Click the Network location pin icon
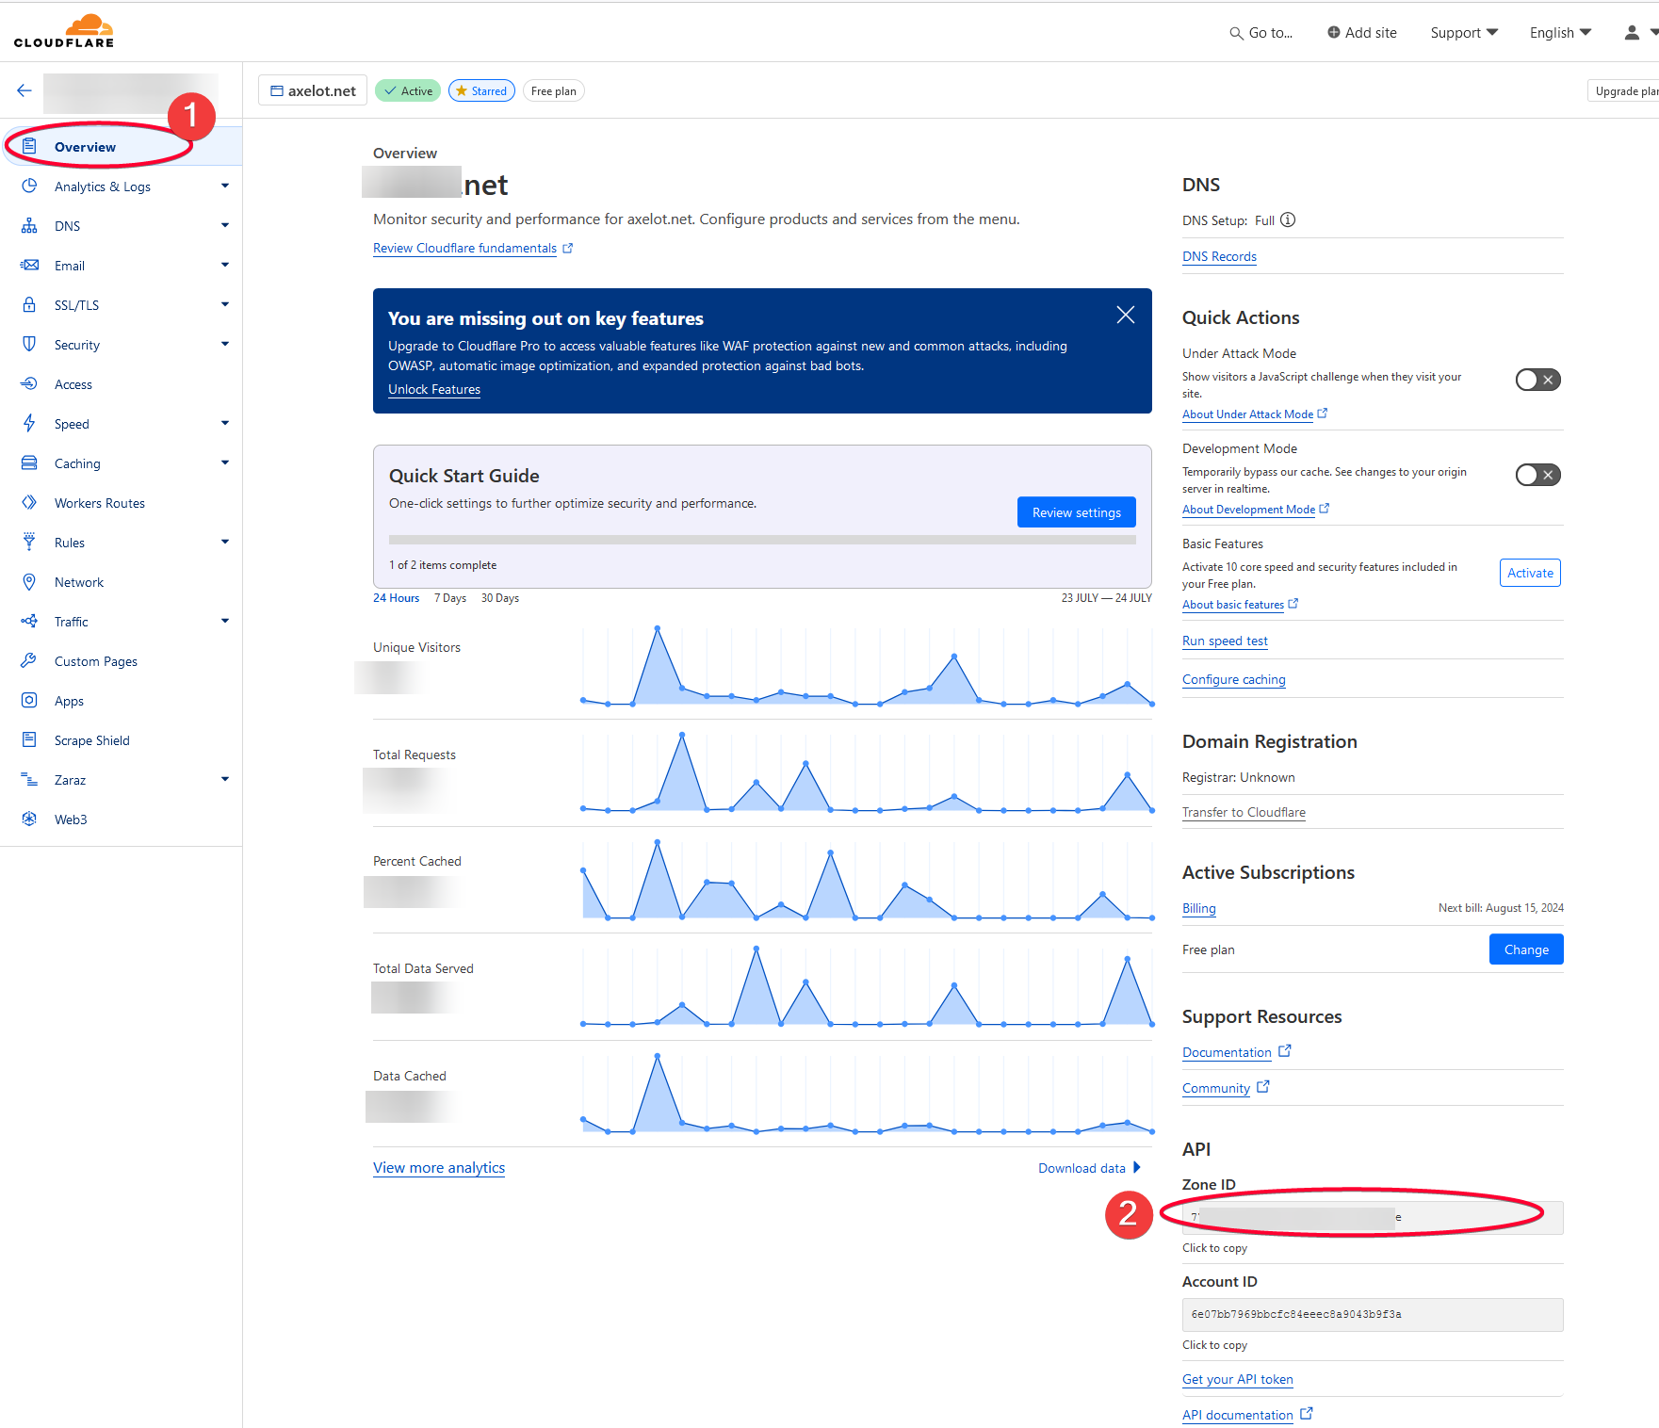Image resolution: width=1659 pixels, height=1428 pixels. coord(29,581)
